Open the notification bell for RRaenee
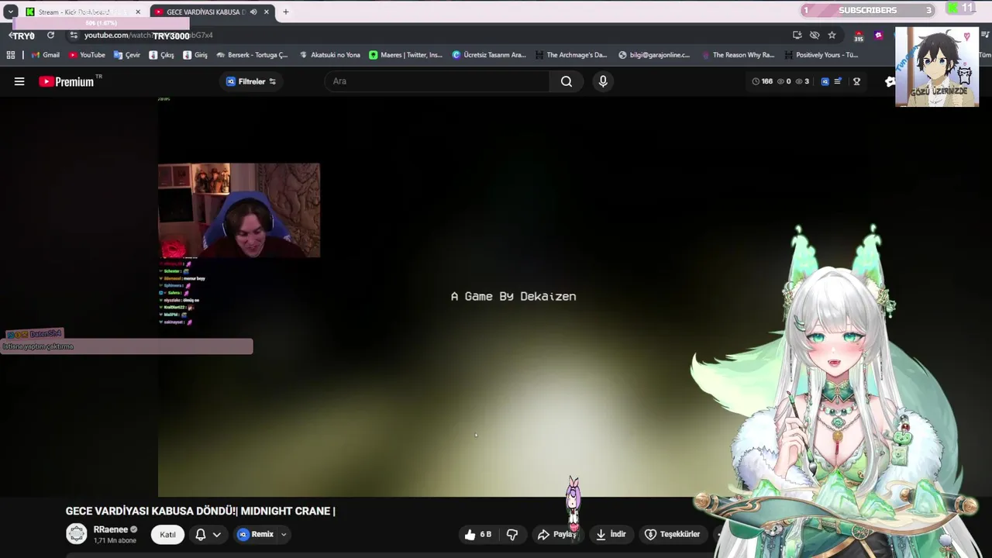 point(200,534)
